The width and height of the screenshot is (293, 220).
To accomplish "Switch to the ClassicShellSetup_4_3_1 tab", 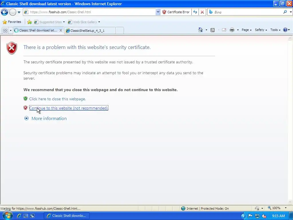I will pos(90,30).
